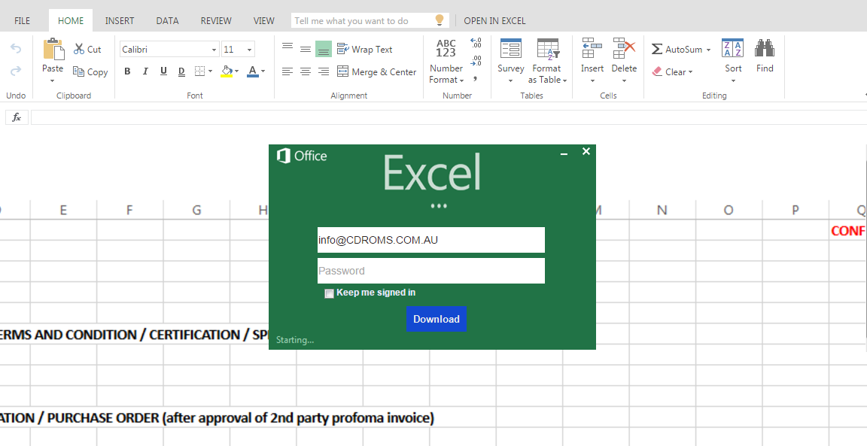Select column G header
867x446 pixels.
point(196,210)
